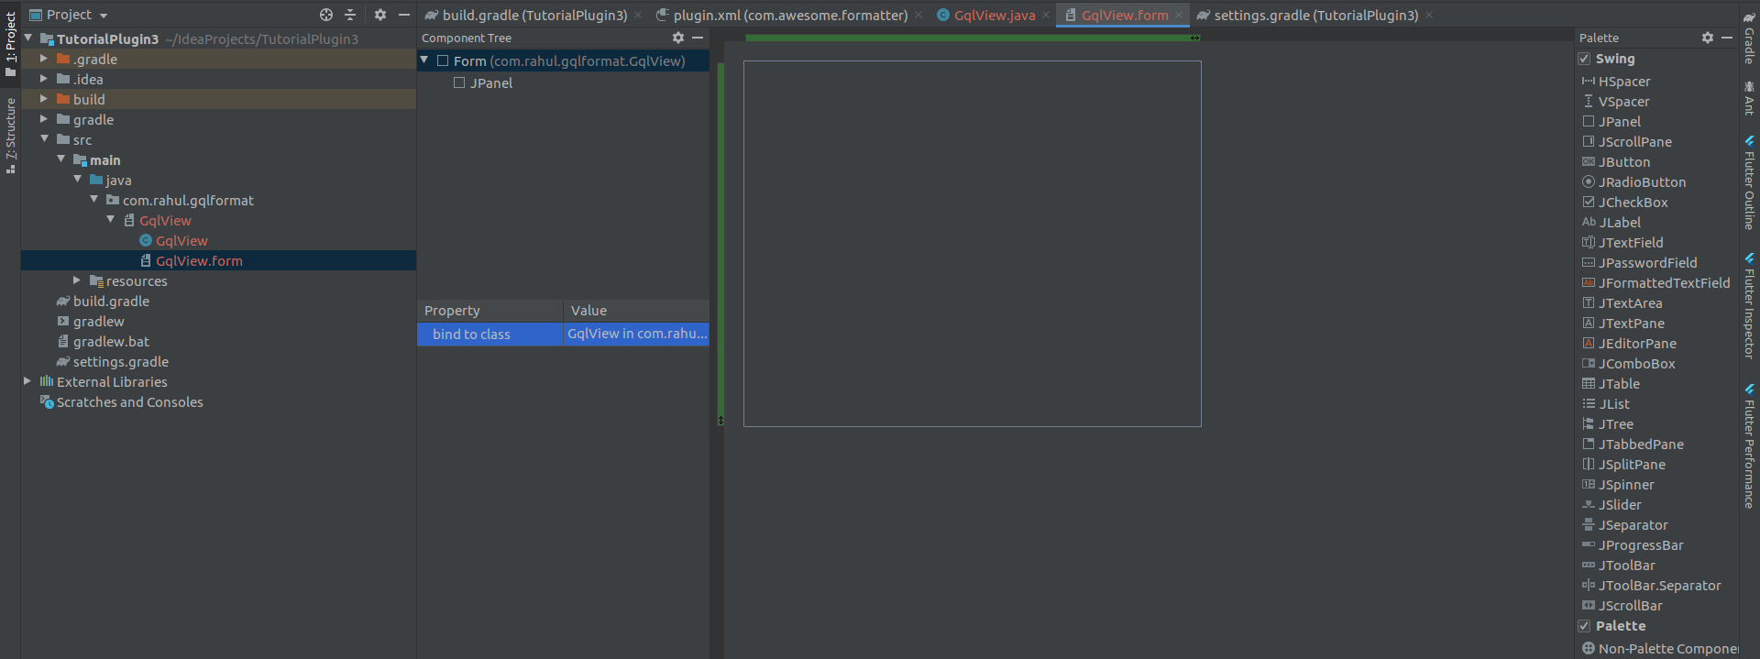Screen dimensions: 1760x659
Task: Select JTextField component in Palette
Action: (1622, 243)
